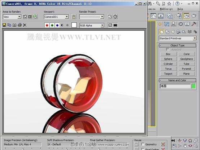Click the blue question mark help icon

[177, 4]
